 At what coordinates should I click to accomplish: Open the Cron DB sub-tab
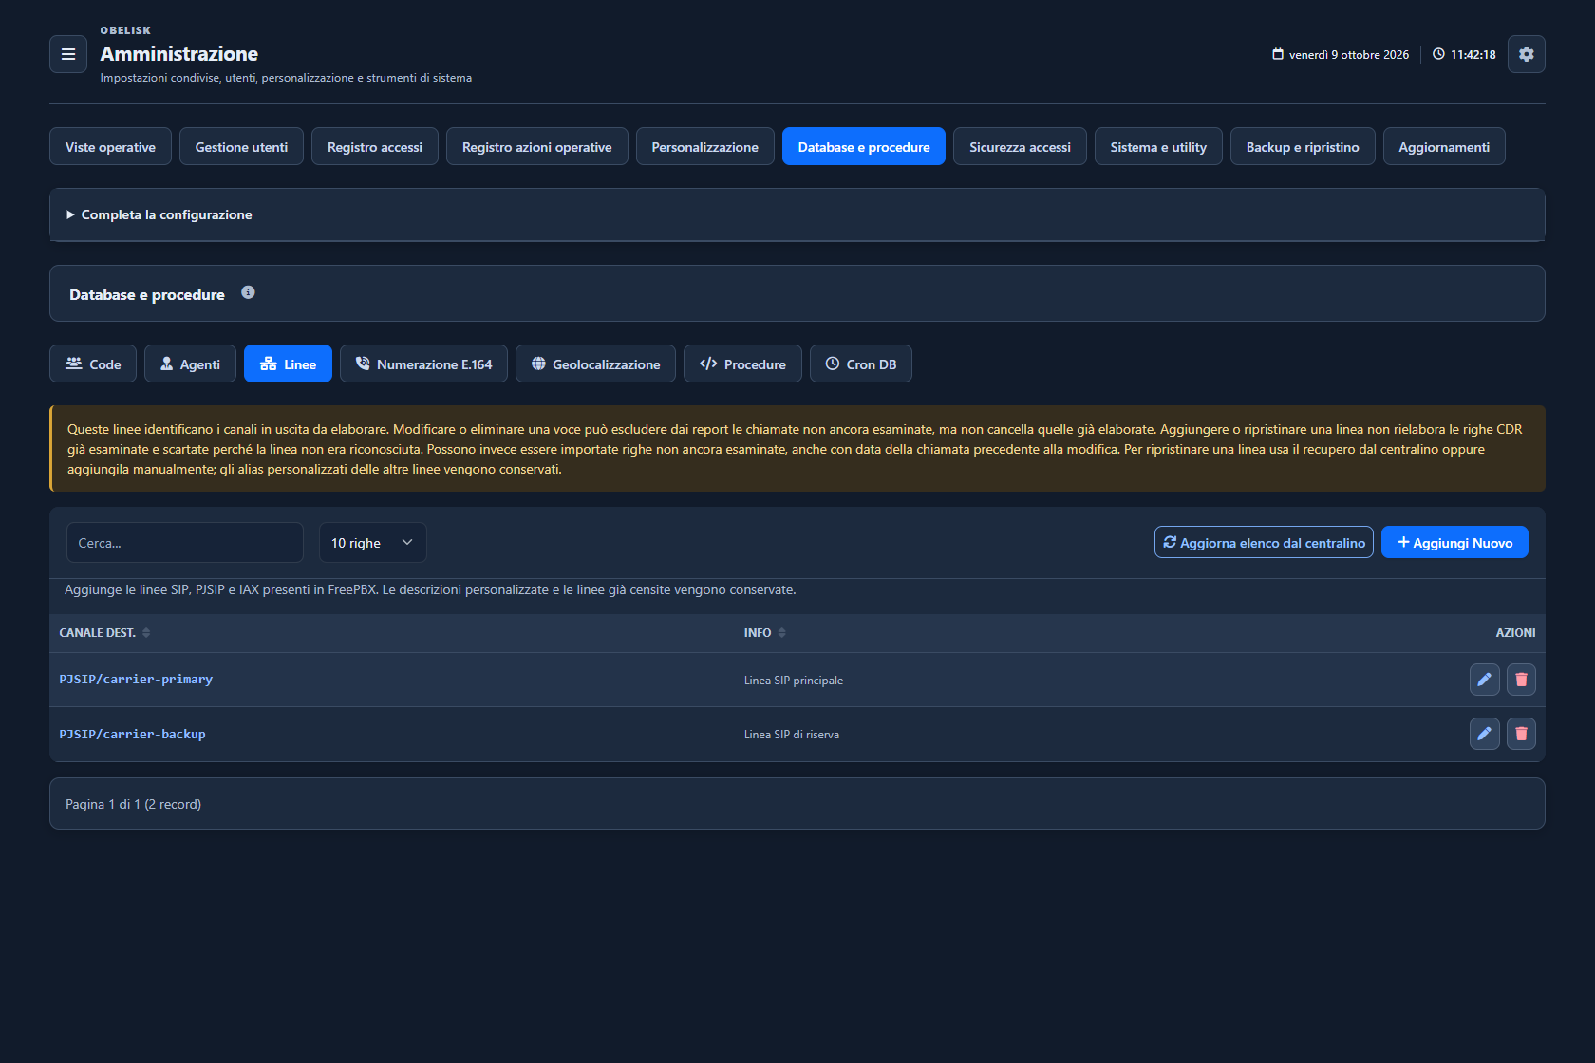(x=861, y=364)
